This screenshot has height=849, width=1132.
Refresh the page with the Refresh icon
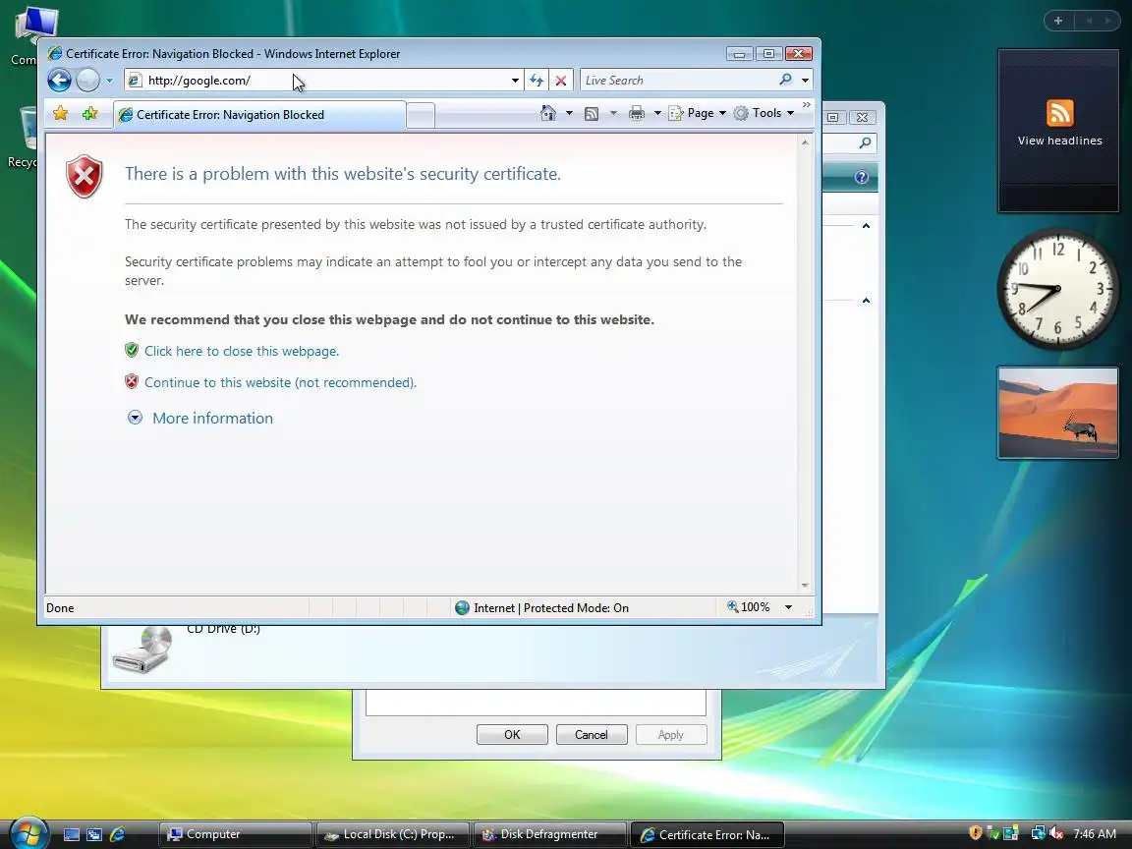click(x=537, y=81)
